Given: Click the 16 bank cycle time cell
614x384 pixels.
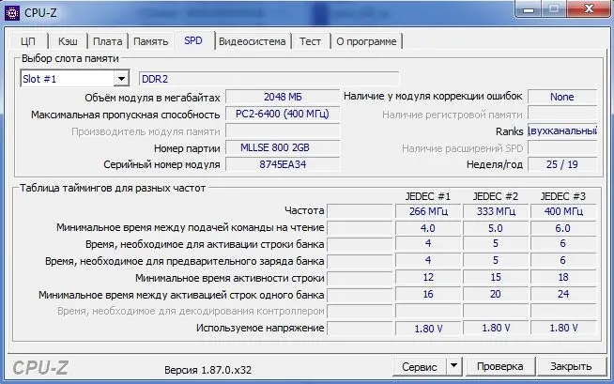Looking at the screenshot, I should click(x=428, y=295).
